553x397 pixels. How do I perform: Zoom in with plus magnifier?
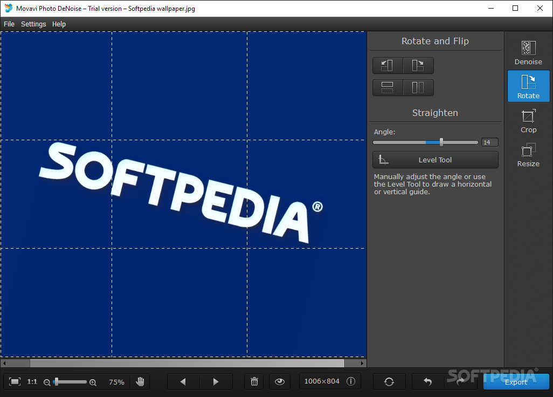click(93, 382)
